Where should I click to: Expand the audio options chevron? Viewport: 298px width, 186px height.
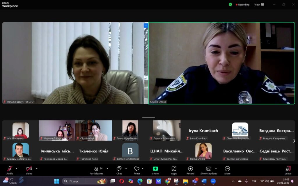click(x=16, y=169)
